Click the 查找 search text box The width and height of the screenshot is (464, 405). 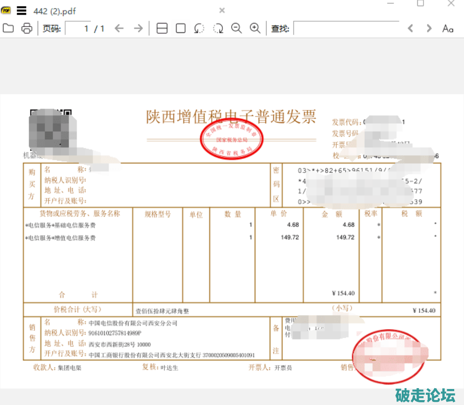click(346, 28)
